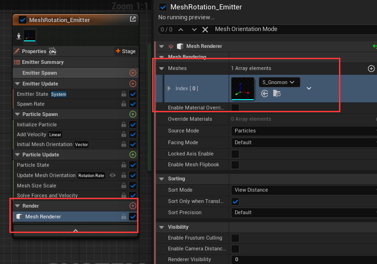The height and width of the screenshot is (264, 377).
Task: Add an element to the Meshes array
Action: tap(371, 69)
